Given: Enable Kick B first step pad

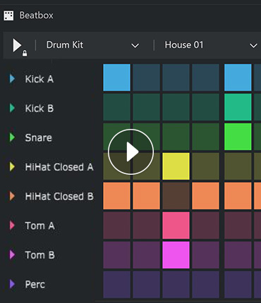Looking at the screenshot, I should coord(116,107).
